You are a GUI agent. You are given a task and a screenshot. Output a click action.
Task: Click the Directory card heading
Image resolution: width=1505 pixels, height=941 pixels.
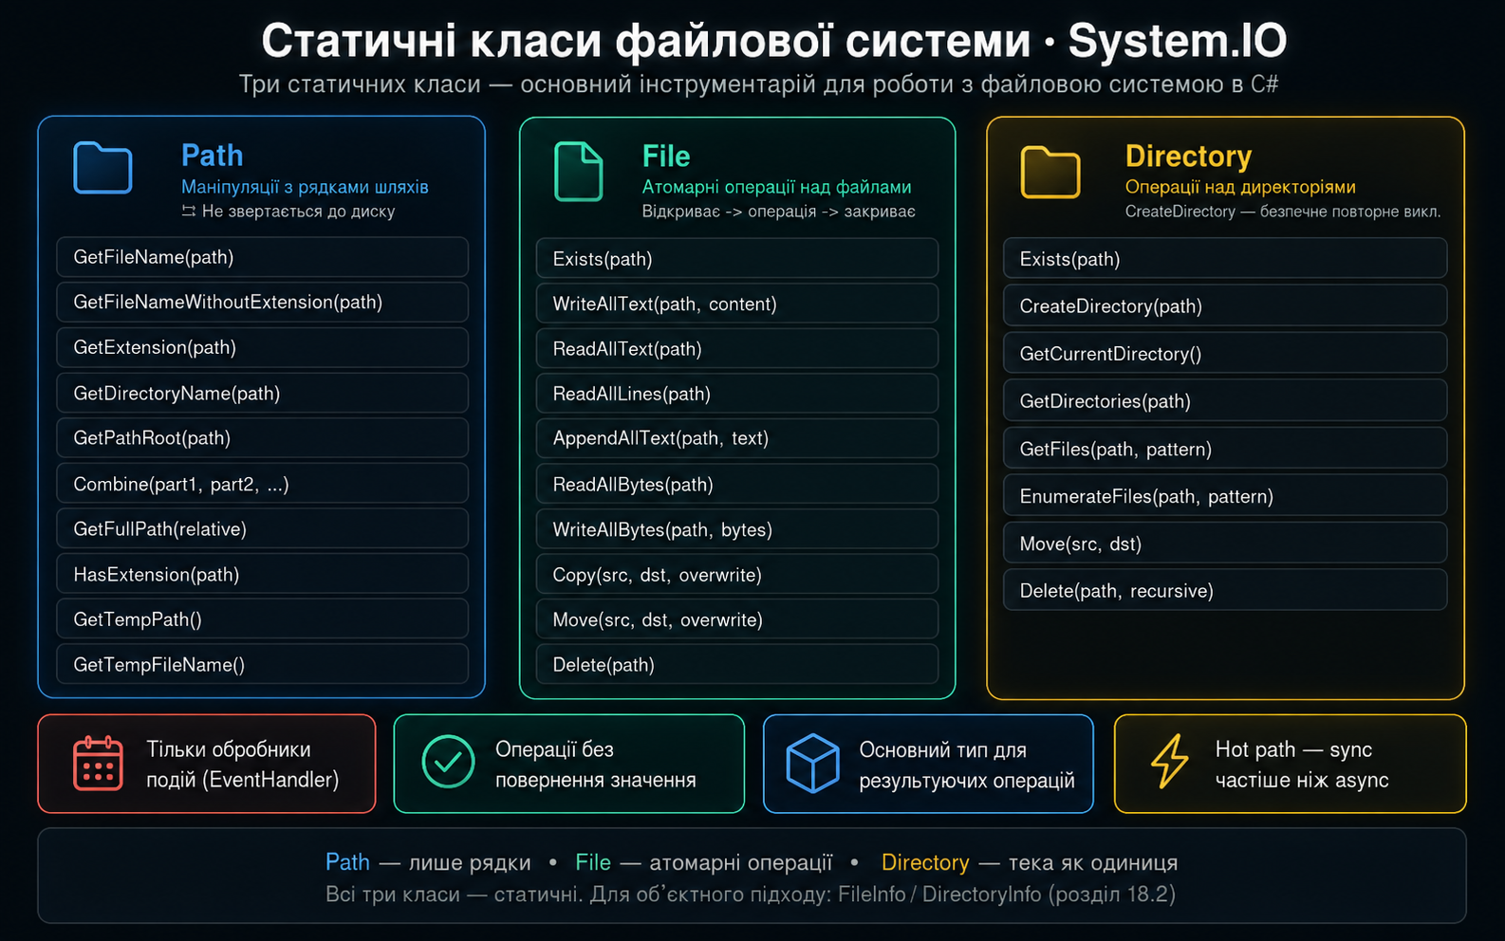point(1188,156)
